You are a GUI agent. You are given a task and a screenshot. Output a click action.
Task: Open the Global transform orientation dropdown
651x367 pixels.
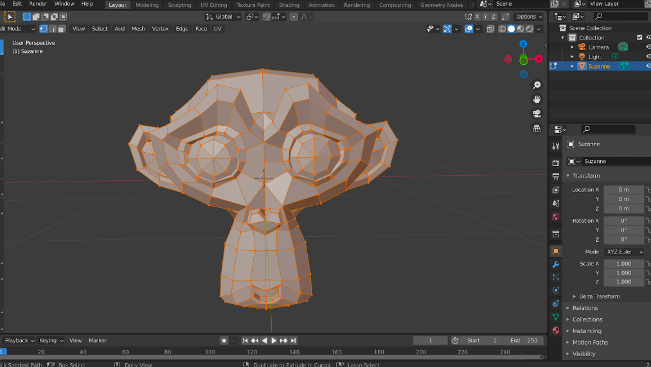pos(224,17)
